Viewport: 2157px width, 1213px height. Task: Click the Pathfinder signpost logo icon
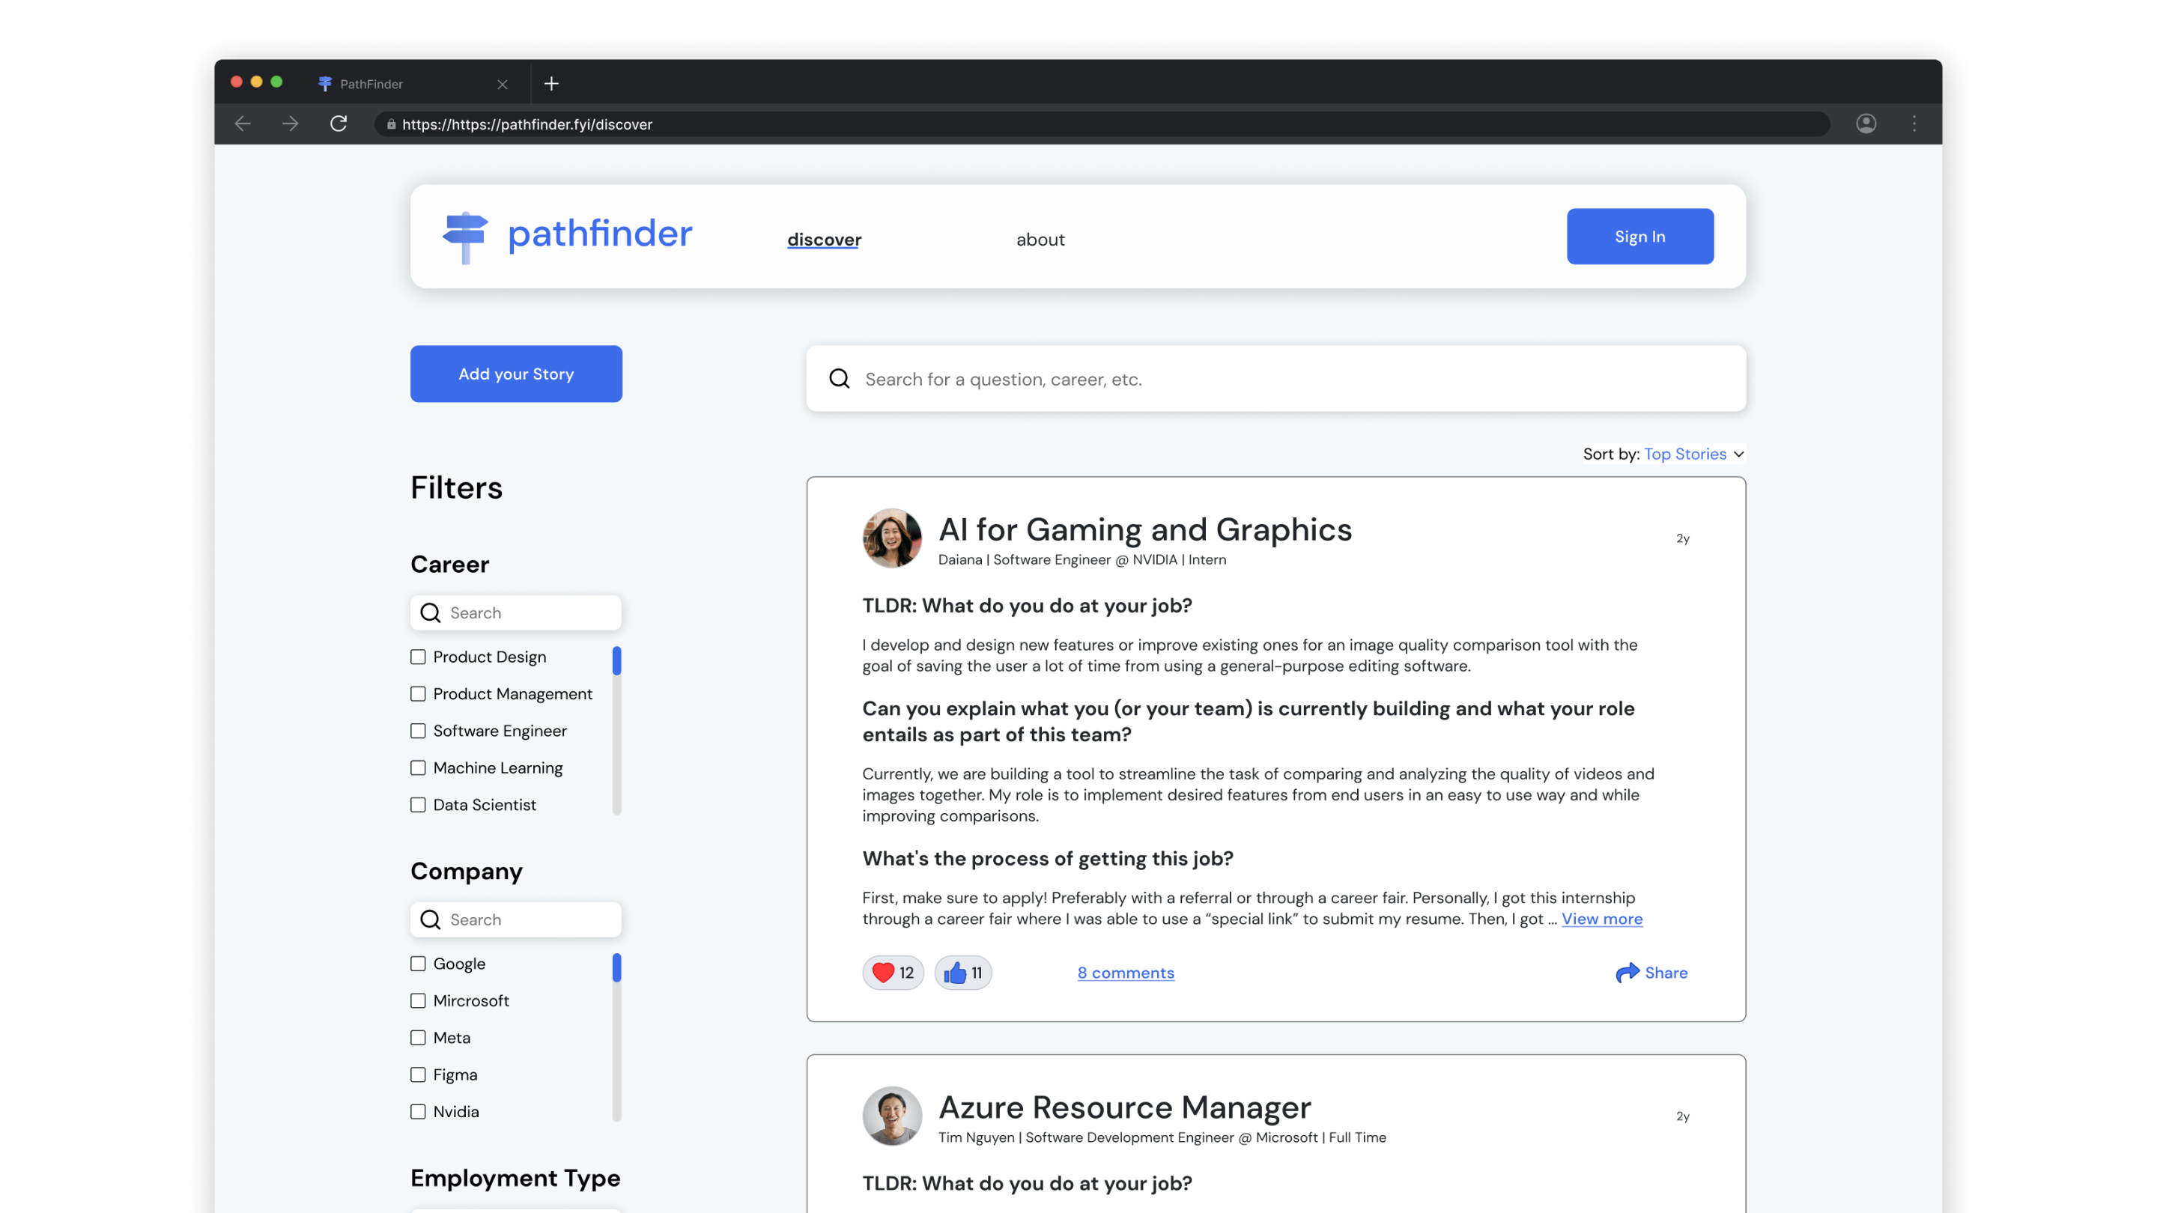click(465, 234)
